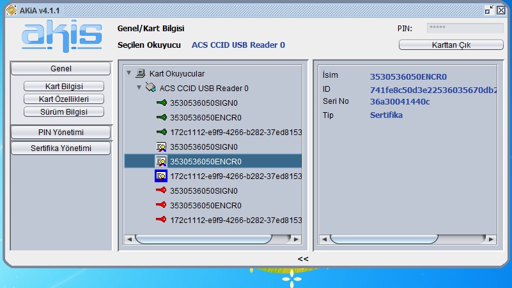Click the << collapse panel arrows
Screen dimensions: 512x288
click(x=303, y=259)
